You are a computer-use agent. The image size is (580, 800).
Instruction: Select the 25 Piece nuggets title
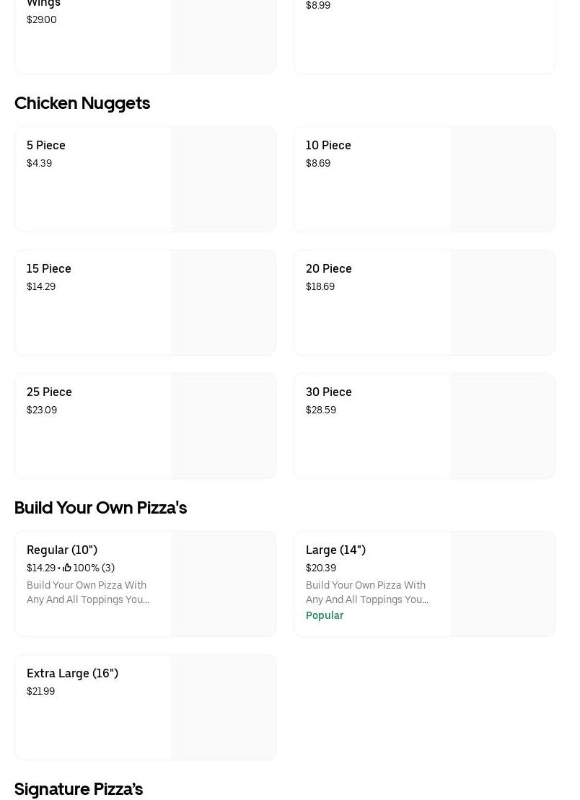(49, 392)
